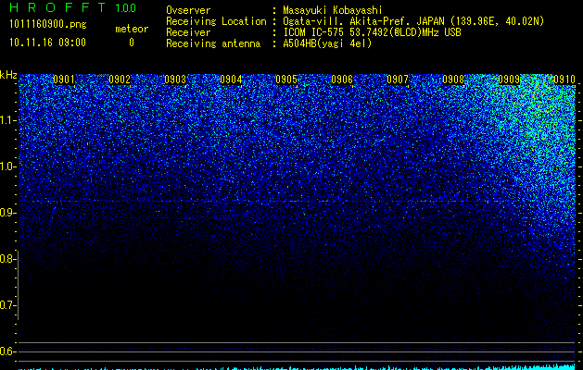Click the Ovserver field label
583x370 pixels.
pyautogui.click(x=188, y=10)
